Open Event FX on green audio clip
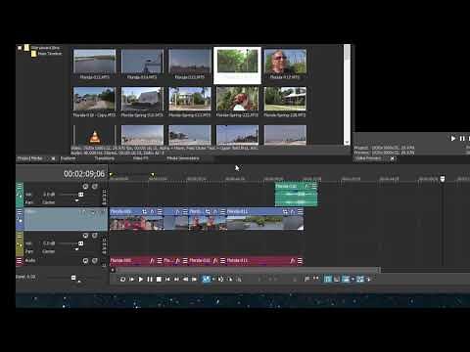Viewport: 470px width, 352px height. 306,186
